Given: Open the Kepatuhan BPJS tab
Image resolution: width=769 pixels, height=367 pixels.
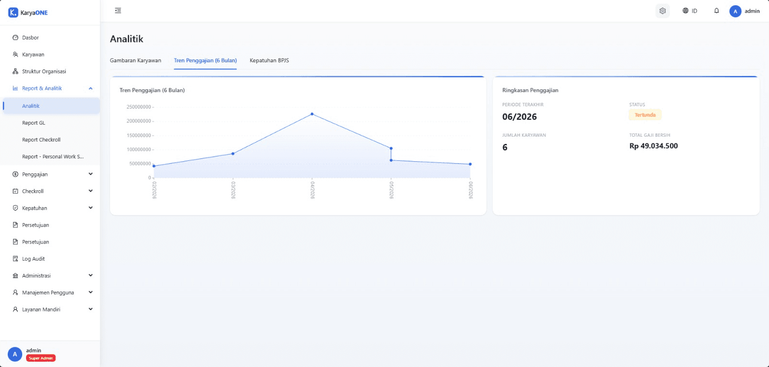Looking at the screenshot, I should tap(270, 60).
